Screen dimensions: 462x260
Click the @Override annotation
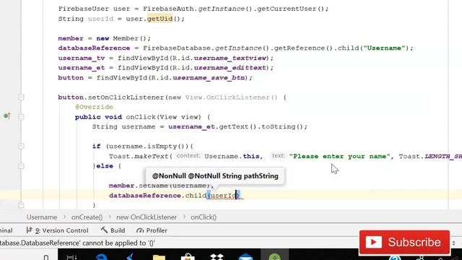(94, 107)
